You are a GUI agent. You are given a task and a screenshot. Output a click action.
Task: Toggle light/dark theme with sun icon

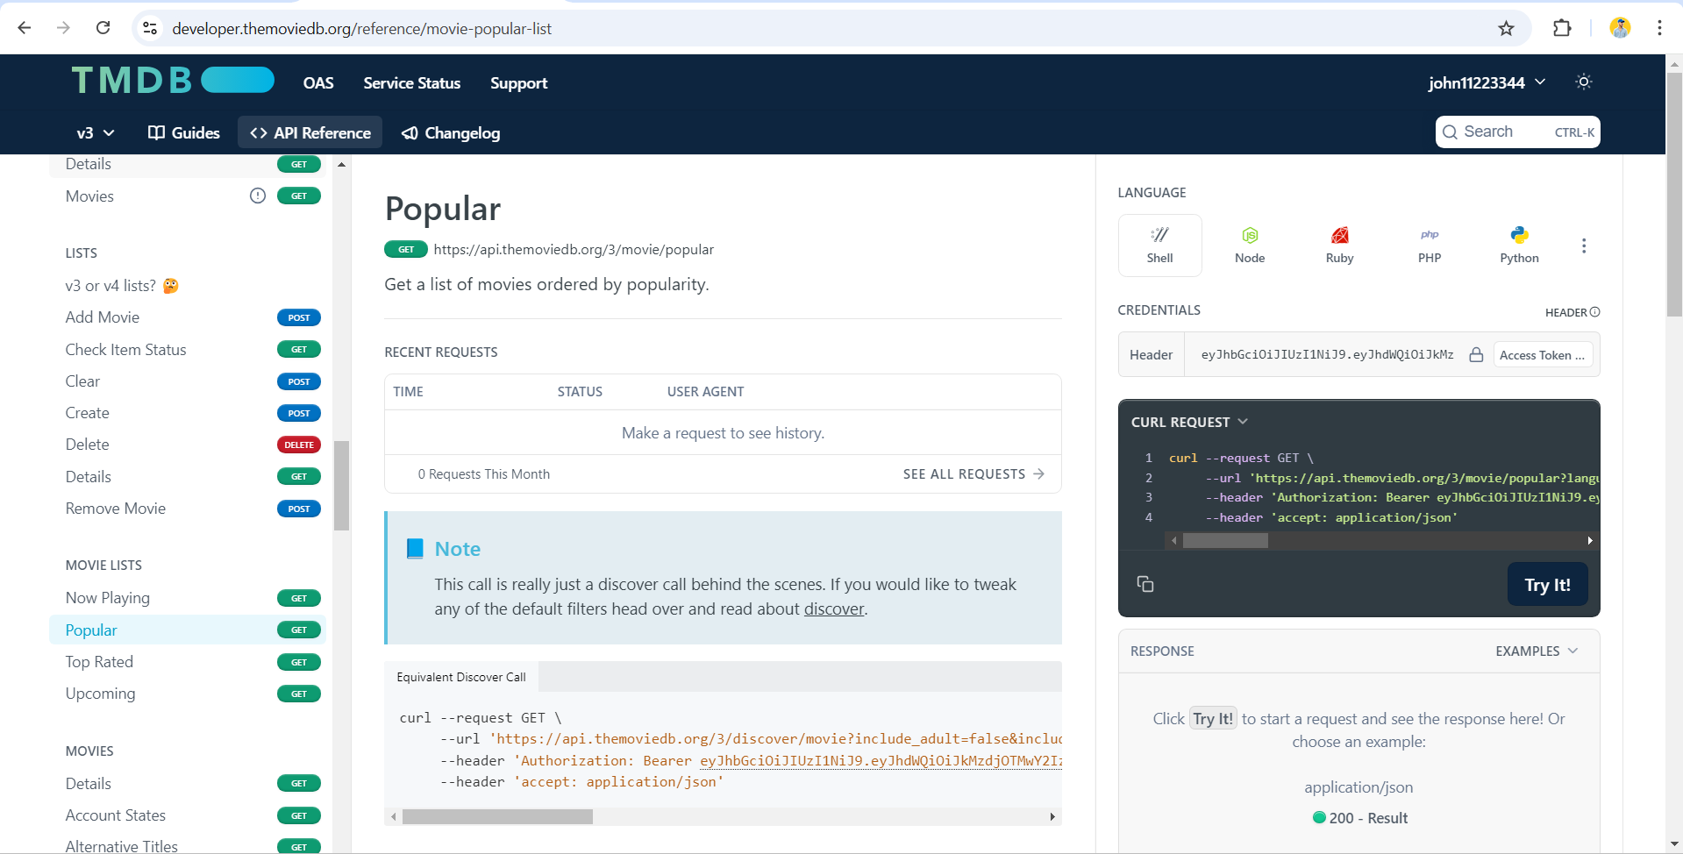click(x=1583, y=82)
